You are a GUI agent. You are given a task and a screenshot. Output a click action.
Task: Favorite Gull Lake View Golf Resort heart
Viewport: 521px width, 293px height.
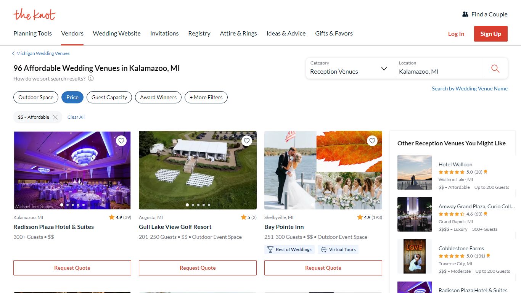pyautogui.click(x=247, y=141)
